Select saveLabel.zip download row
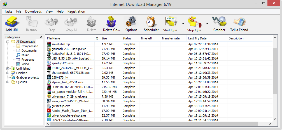 (159, 44)
